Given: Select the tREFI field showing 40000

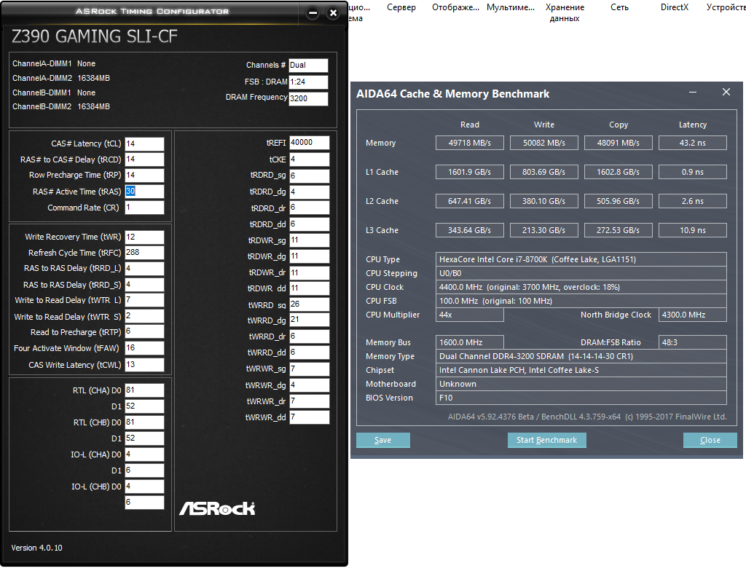Looking at the screenshot, I should (309, 143).
